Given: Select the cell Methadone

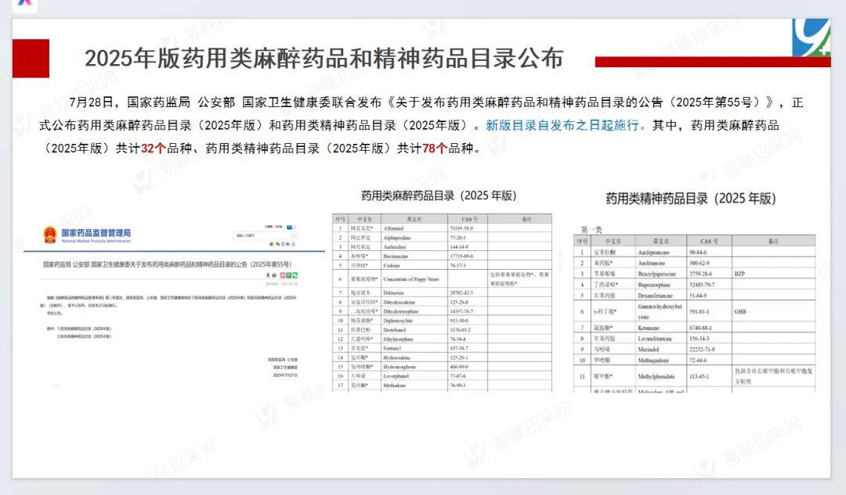Looking at the screenshot, I should [414, 385].
